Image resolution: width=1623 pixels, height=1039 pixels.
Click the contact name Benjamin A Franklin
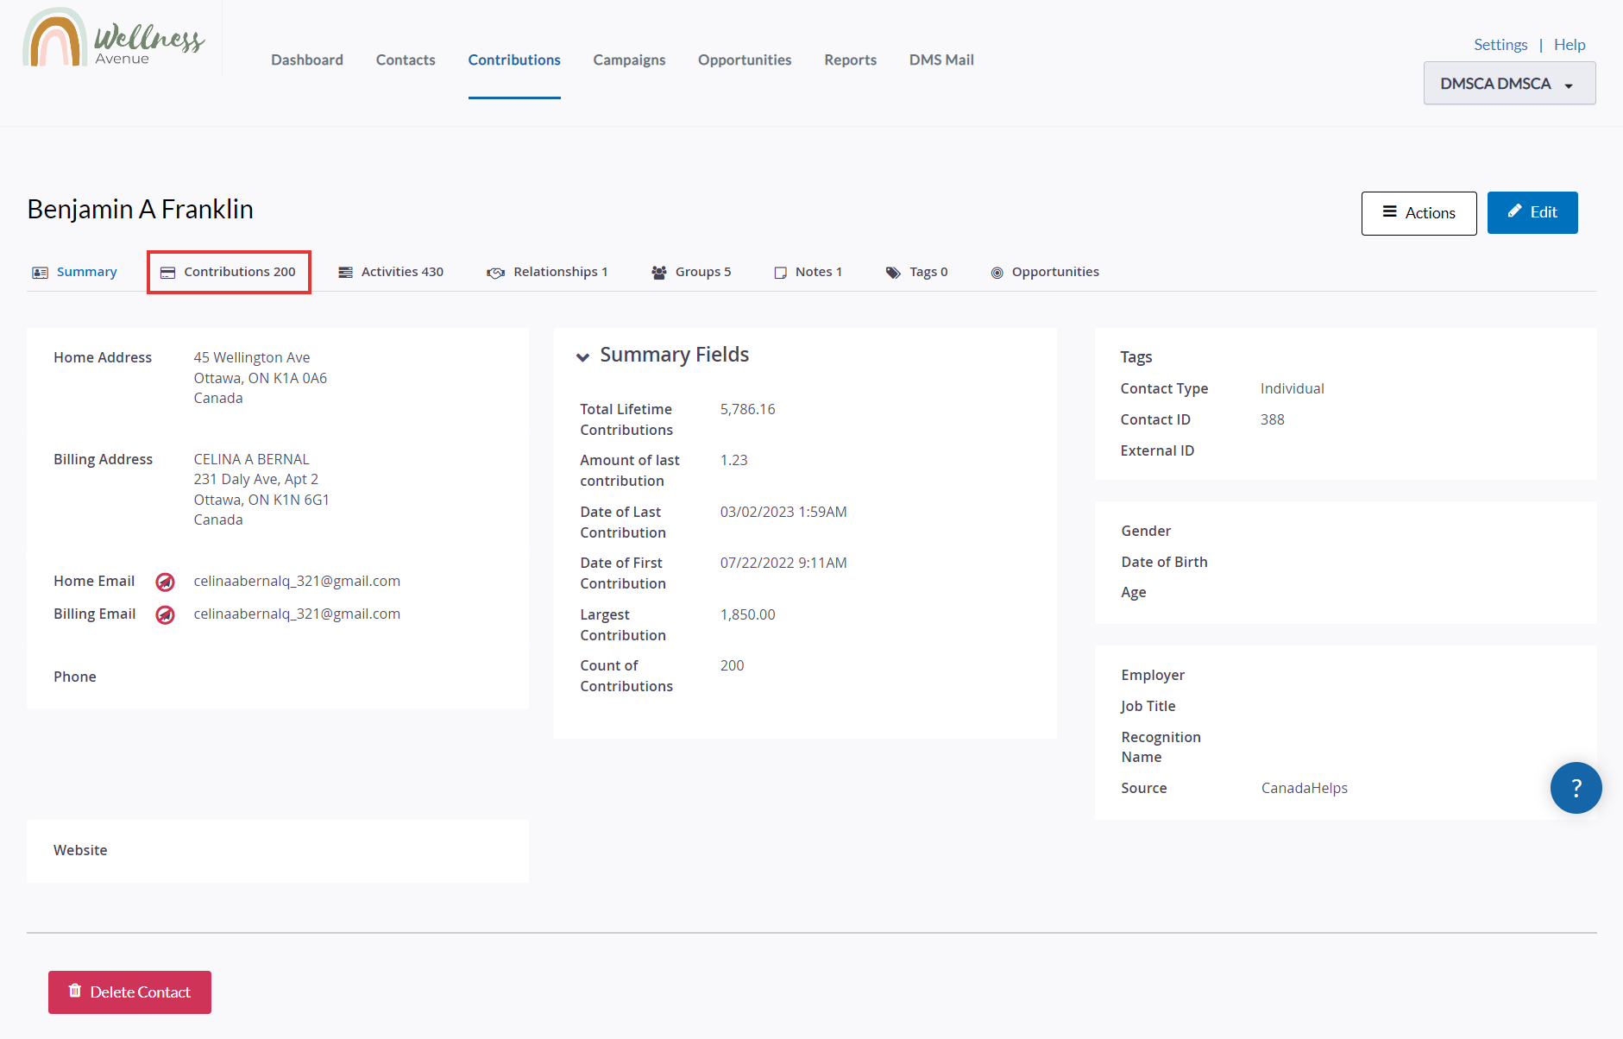tap(141, 210)
